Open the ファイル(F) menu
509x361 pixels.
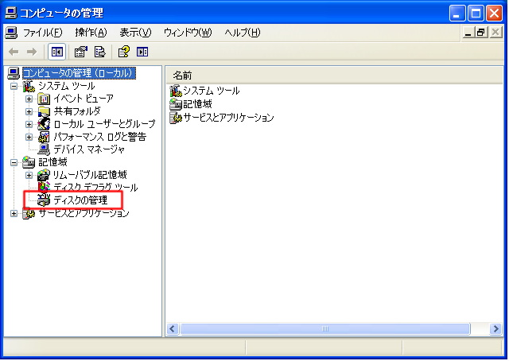pos(42,33)
